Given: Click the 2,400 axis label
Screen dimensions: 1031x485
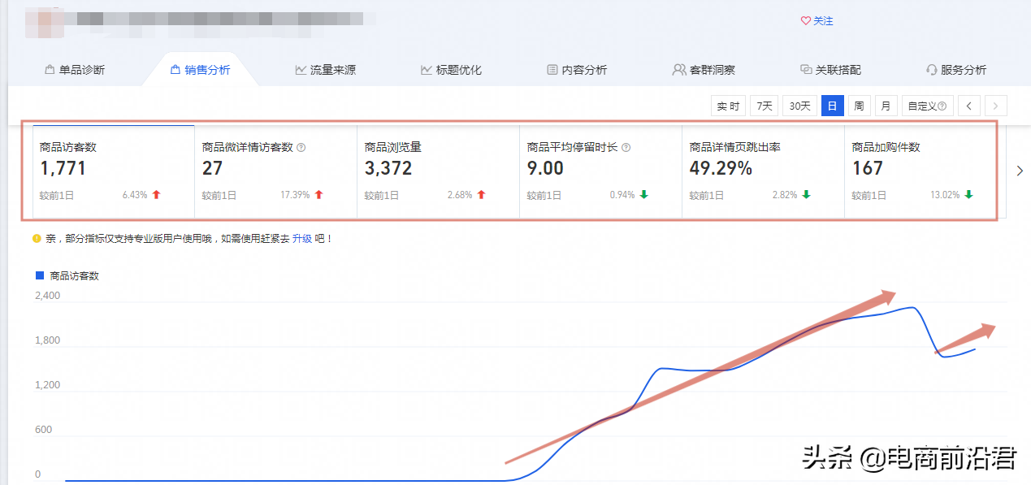Looking at the screenshot, I should click(47, 296).
